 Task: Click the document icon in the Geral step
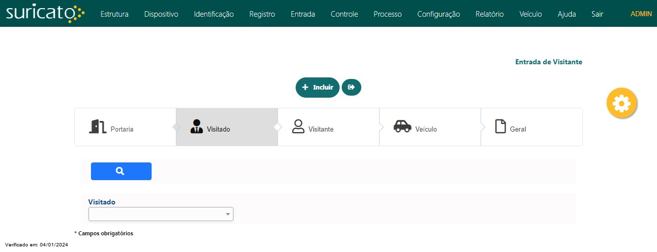500,127
